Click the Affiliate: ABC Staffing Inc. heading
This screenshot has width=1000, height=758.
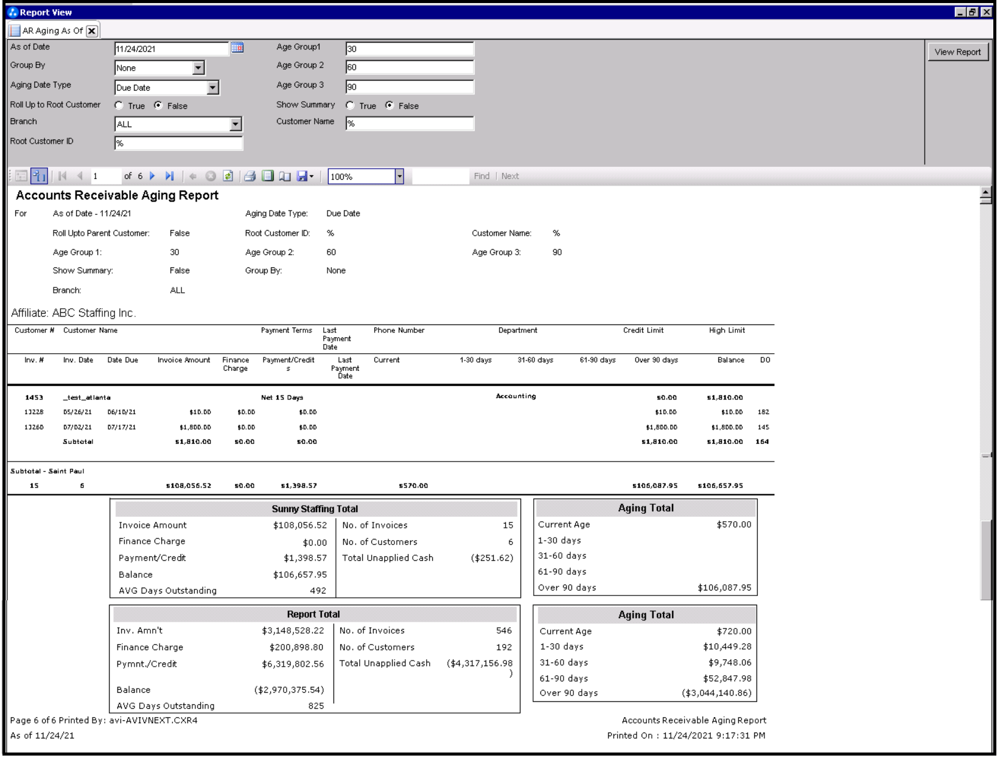tap(73, 313)
